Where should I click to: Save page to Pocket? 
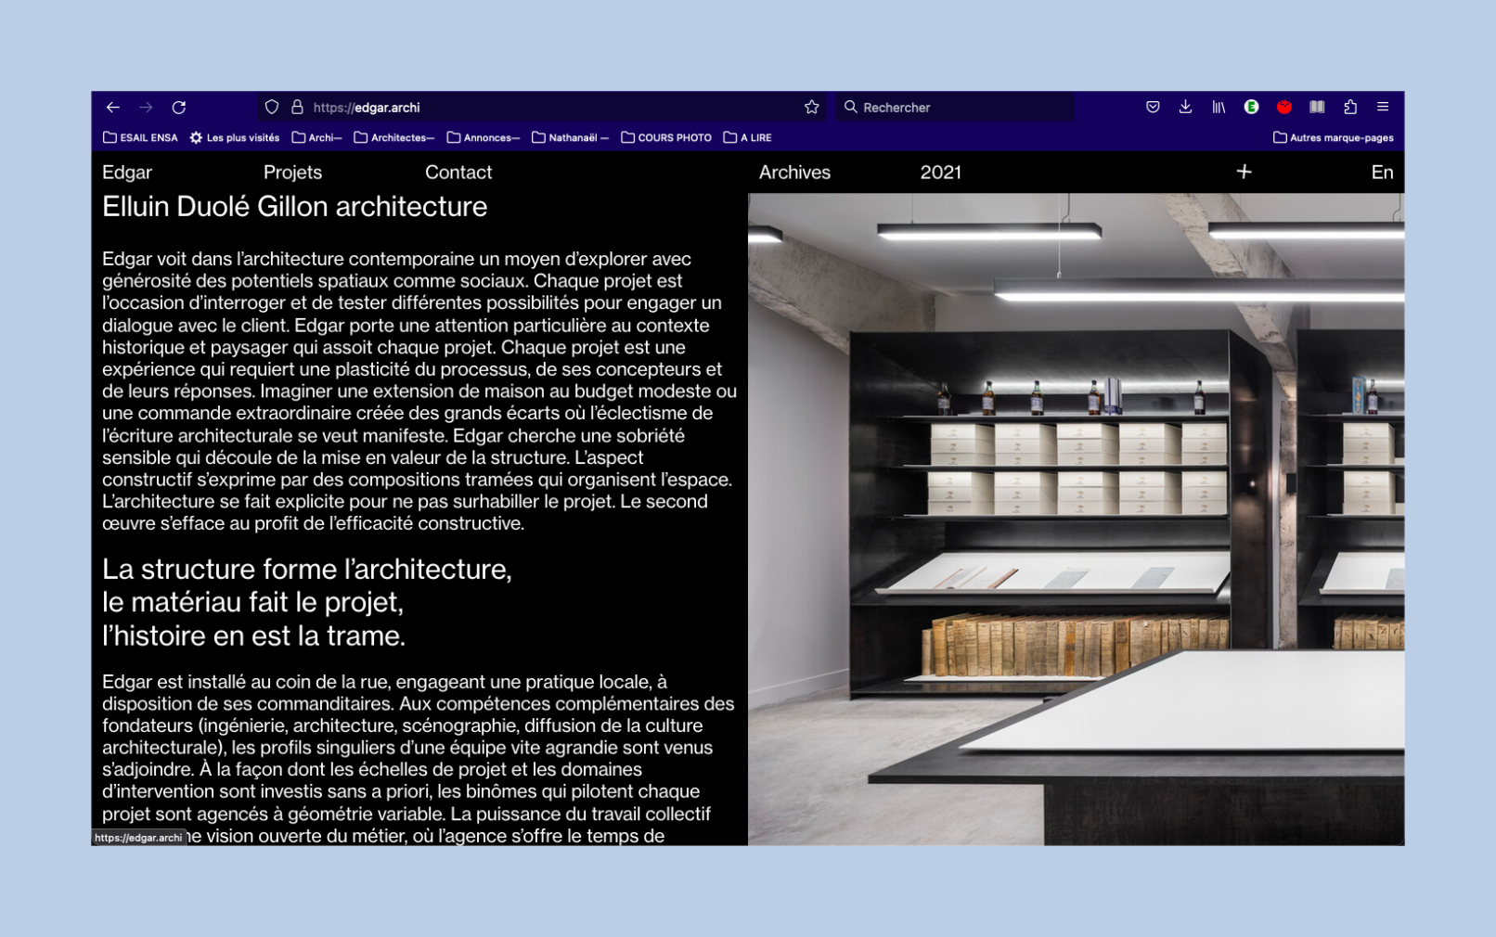point(1153,108)
